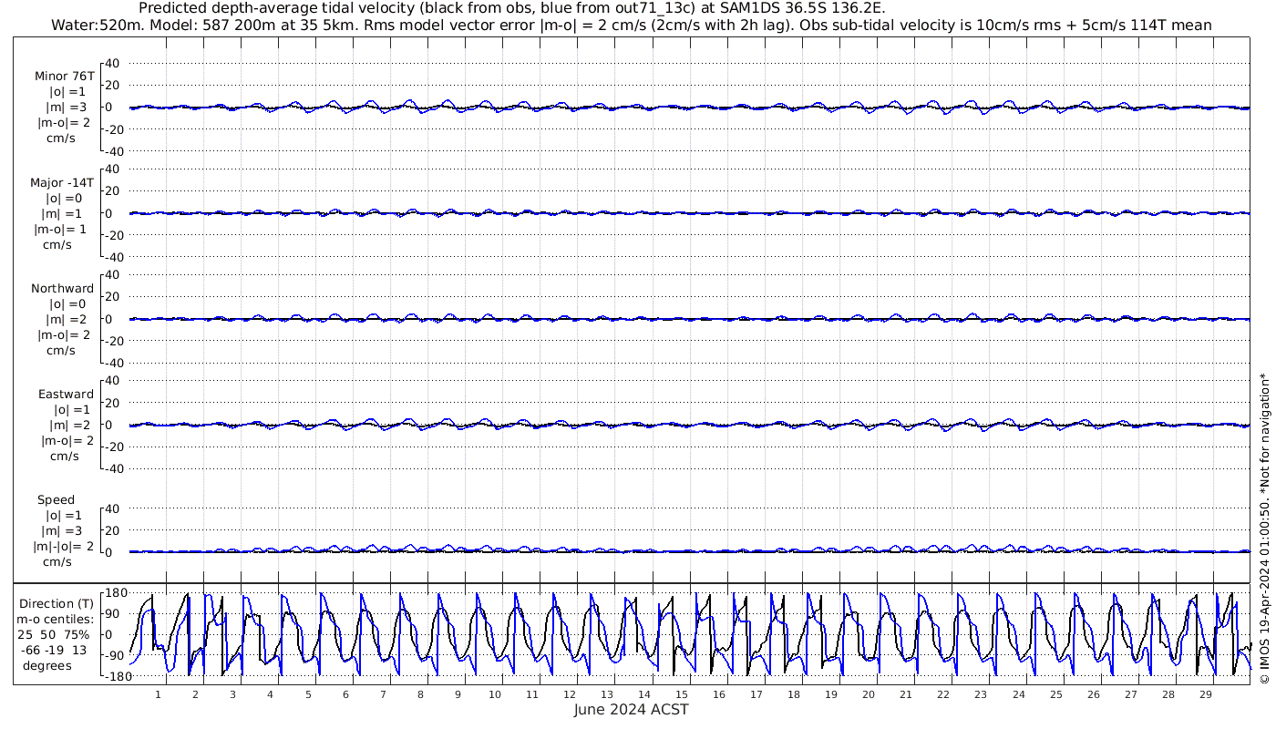This screenshot has width=1276, height=729.
Task: Click '|m| =1' under Major -14T
Action: pyautogui.click(x=61, y=213)
